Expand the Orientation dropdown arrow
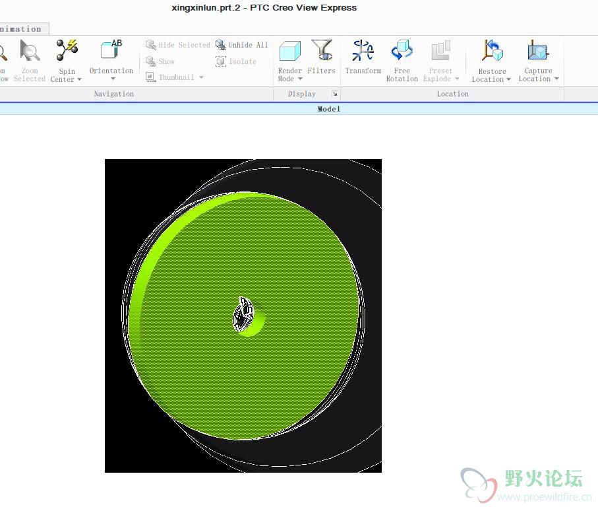Screen dimensions: 598x509 [x=113, y=79]
